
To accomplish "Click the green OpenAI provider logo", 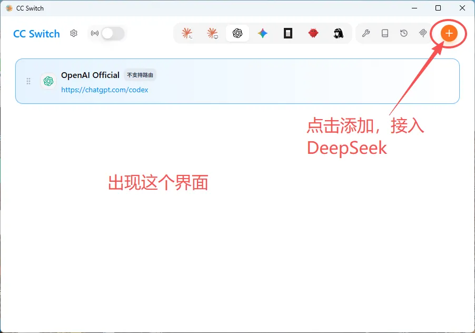I will 48,81.
